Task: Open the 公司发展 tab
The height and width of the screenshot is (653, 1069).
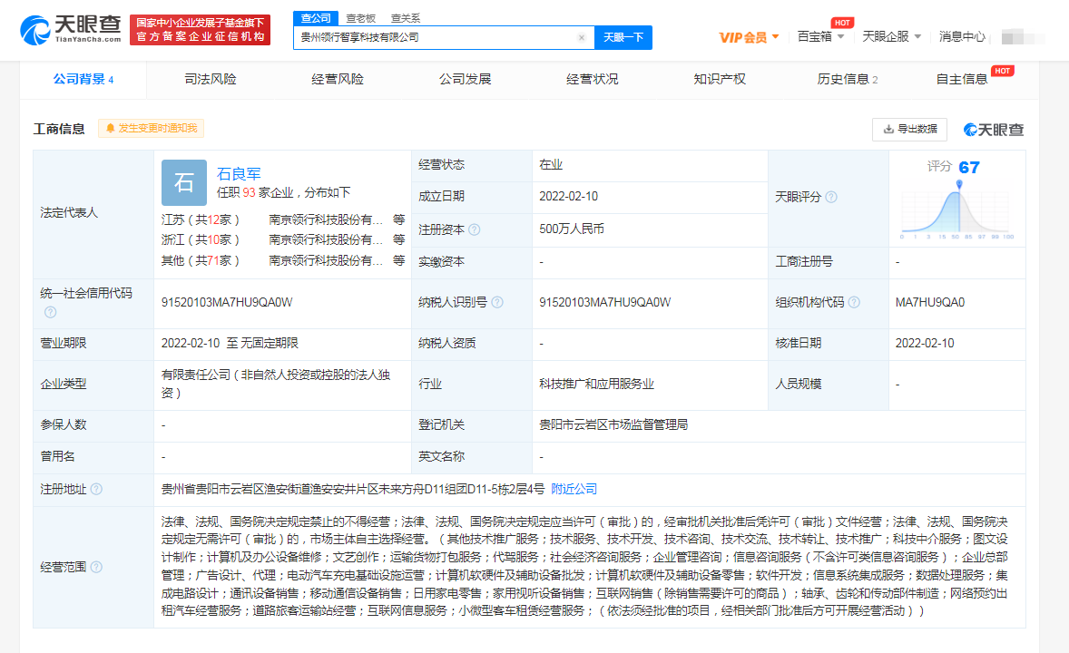Action: 465,79
